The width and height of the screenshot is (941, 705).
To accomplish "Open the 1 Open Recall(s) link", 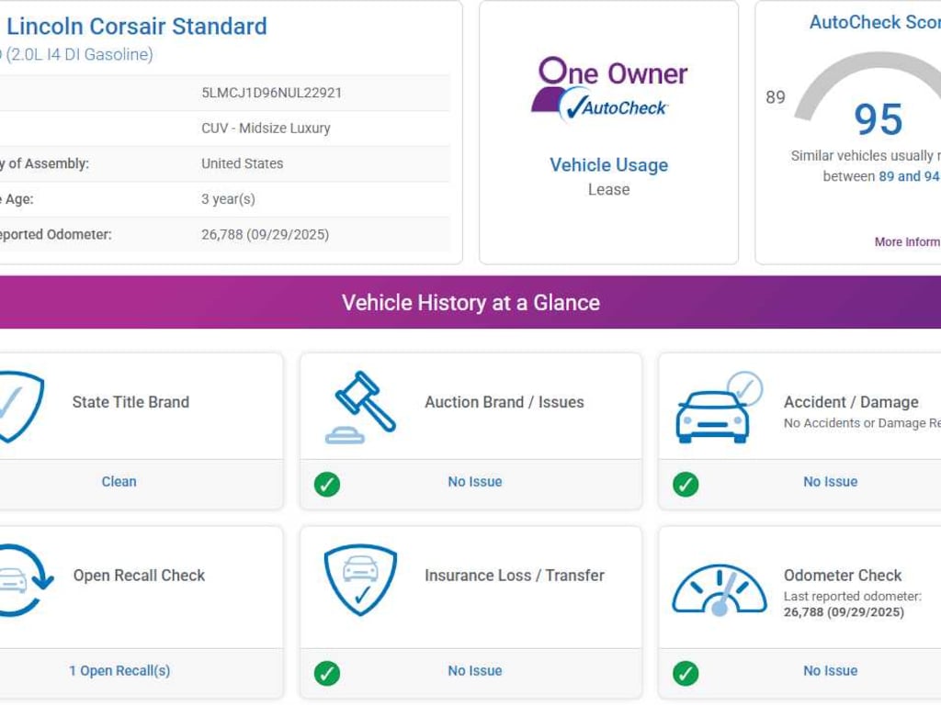I will tap(119, 671).
